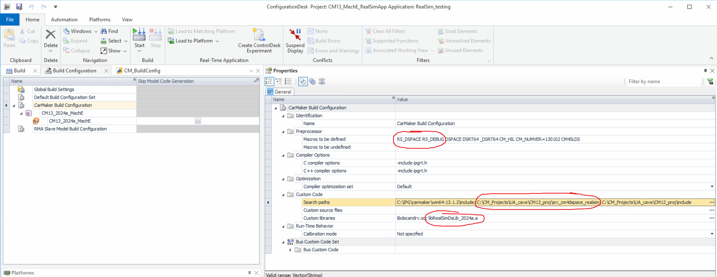Click the Suspend Display icon

295,35
